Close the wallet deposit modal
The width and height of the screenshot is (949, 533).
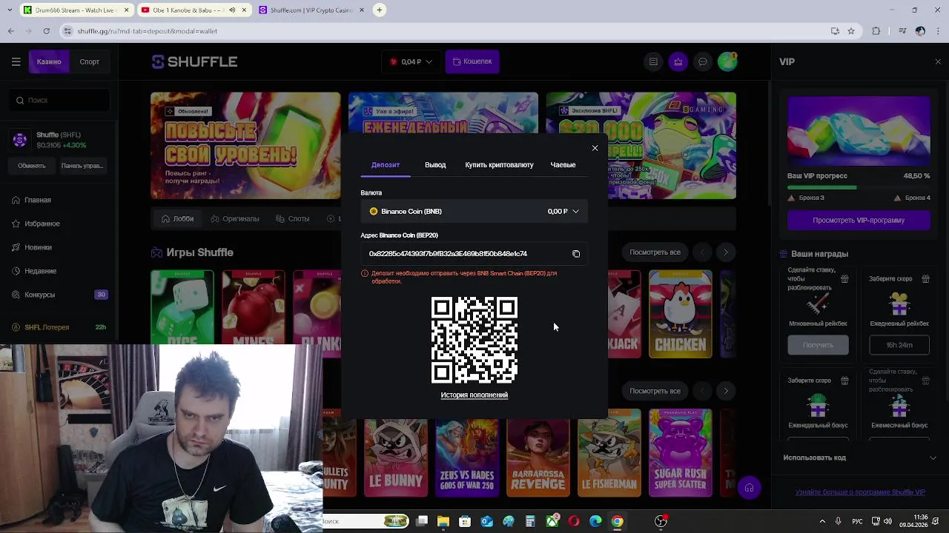tap(595, 148)
